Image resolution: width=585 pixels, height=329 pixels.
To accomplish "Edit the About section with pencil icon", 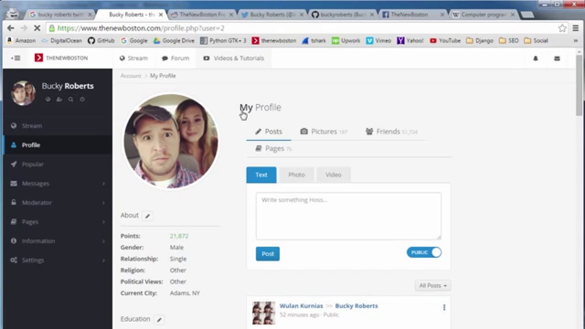I will (x=148, y=216).
